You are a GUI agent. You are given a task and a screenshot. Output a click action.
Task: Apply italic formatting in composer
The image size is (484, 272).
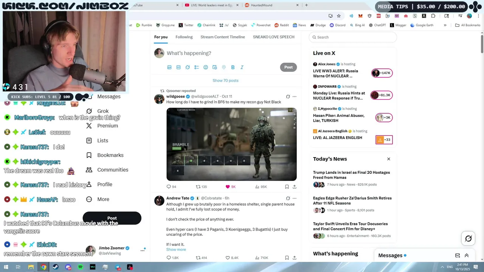click(242, 67)
